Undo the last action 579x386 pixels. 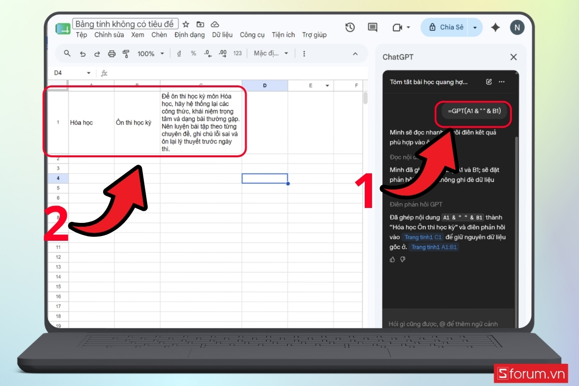pyautogui.click(x=83, y=54)
